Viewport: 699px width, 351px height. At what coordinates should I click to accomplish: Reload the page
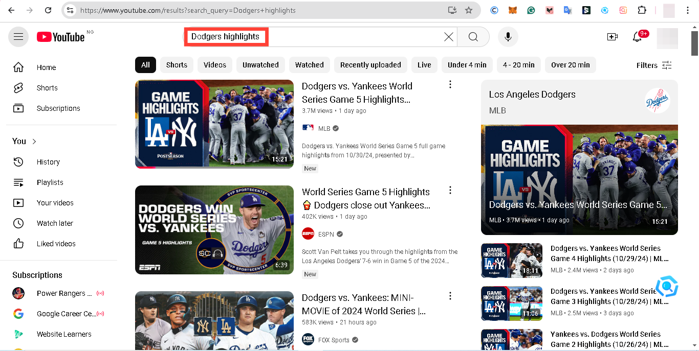coord(48,10)
